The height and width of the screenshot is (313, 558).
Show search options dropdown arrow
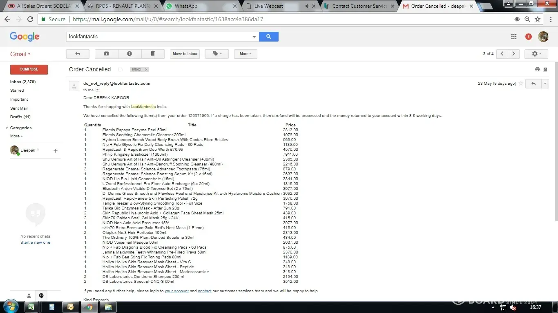pos(254,37)
